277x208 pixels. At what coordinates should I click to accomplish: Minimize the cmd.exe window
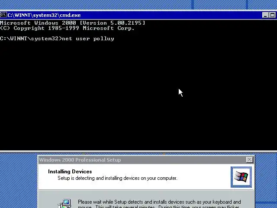(265, 15)
